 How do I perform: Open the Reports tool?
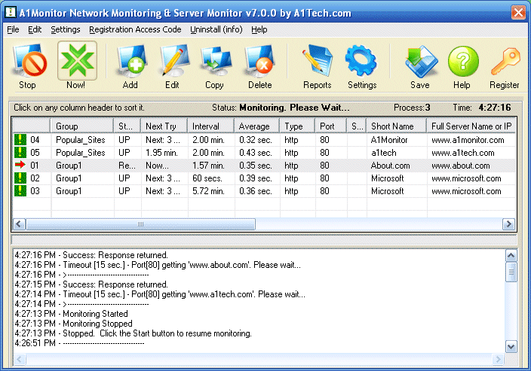(317, 65)
